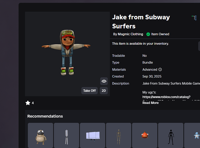Click the 'Recommendations' heading

coord(45,116)
